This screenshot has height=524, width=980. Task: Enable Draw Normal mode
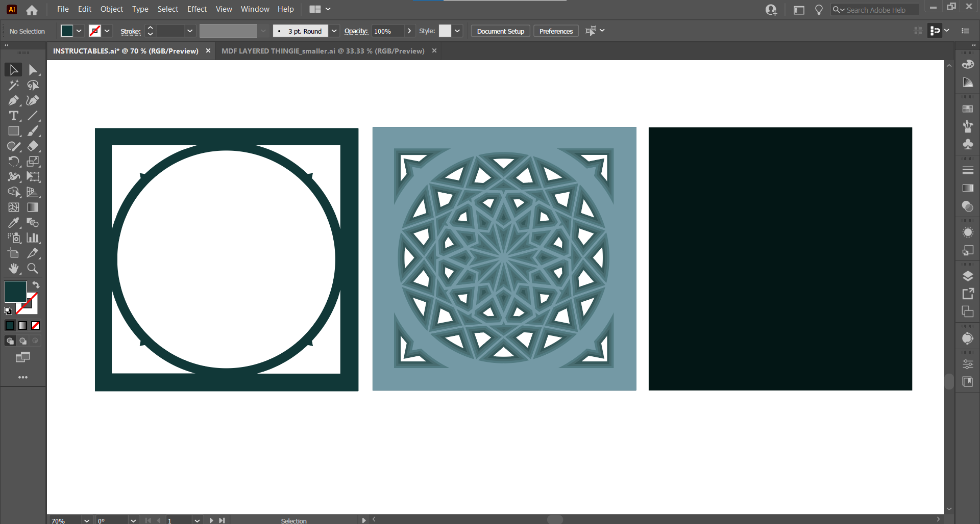coord(10,341)
